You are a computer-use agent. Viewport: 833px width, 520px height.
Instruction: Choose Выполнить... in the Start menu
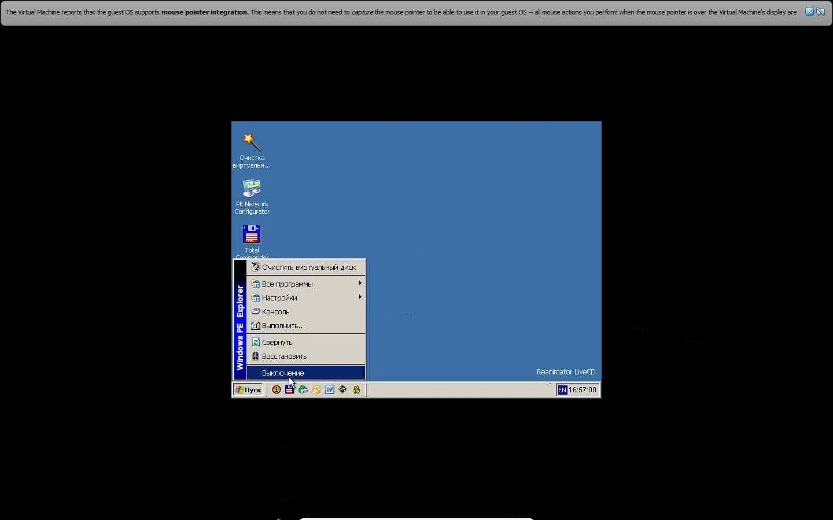tap(306, 325)
